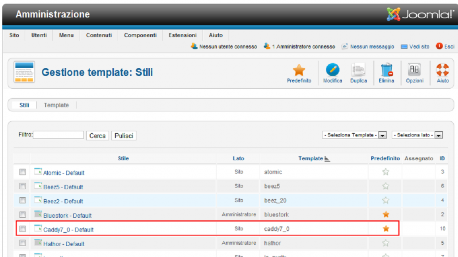Viewport: 458px width, 257px height.
Task: Open the Beez5 - Default style link
Action: coord(63,187)
